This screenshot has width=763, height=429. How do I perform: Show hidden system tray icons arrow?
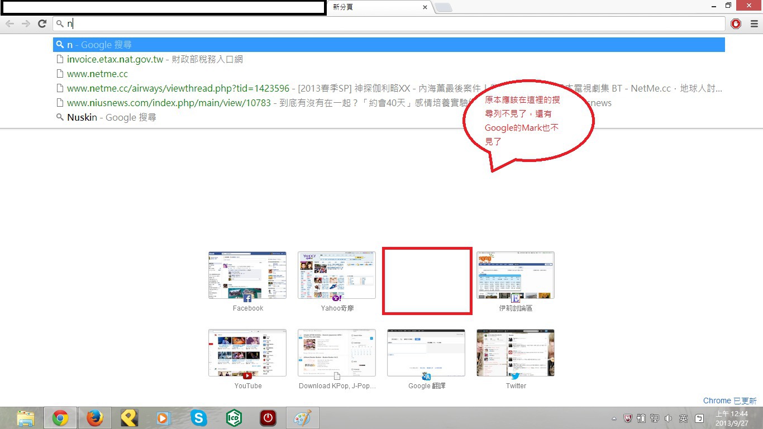point(614,418)
